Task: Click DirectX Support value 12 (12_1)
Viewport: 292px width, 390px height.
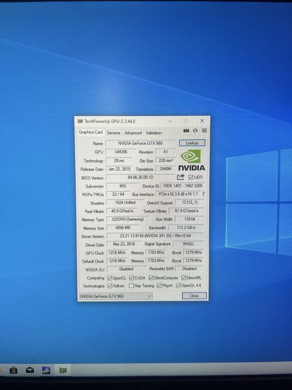Action: coord(190,202)
